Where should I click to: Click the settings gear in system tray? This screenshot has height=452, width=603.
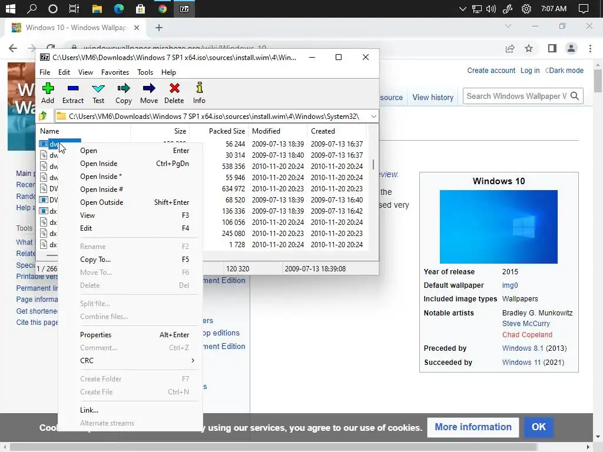coord(526,9)
